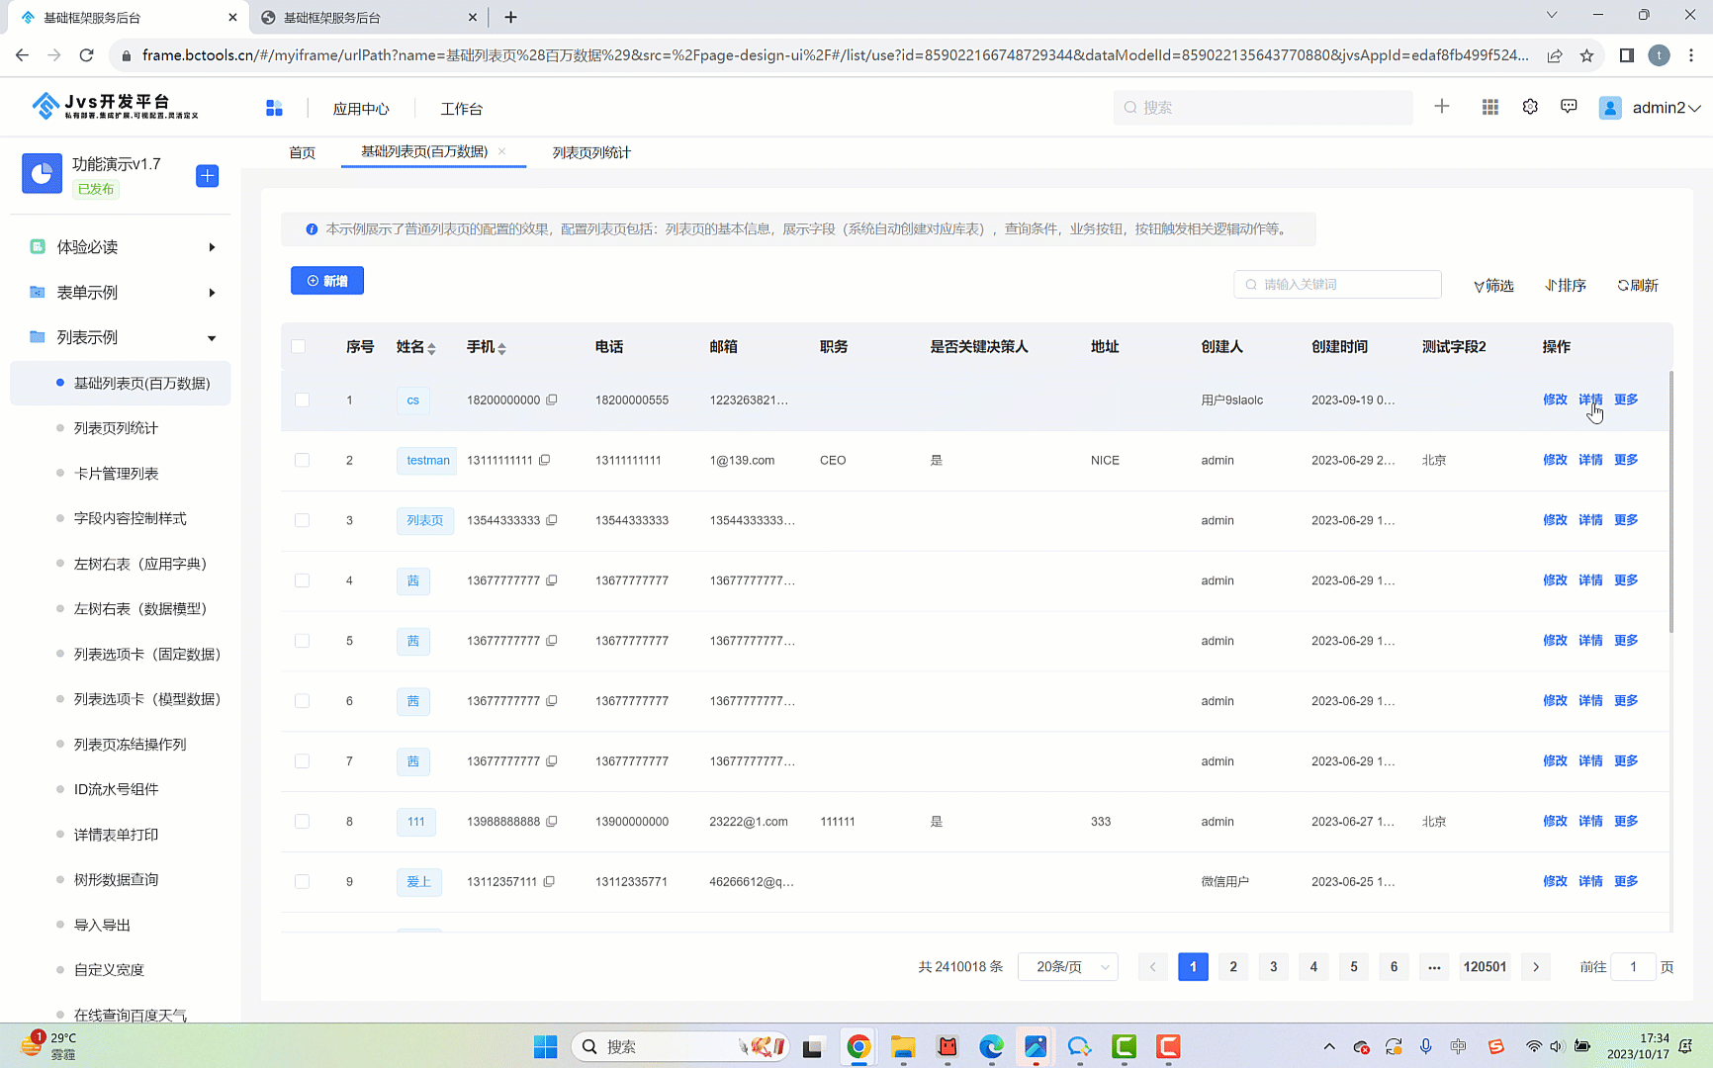Go to page 3 in pagination

coord(1274,966)
